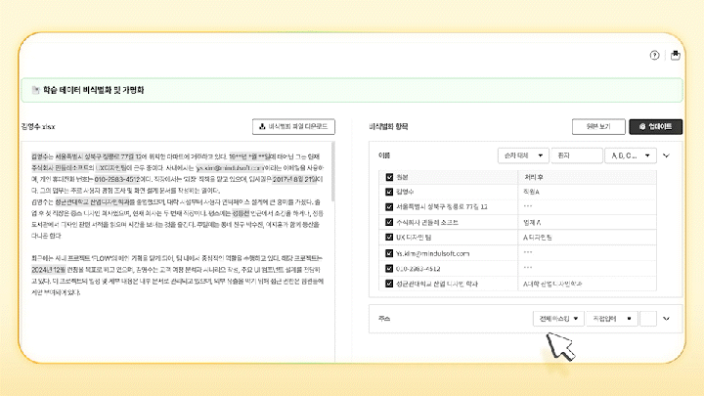Open the 순차 대체 dropdown in 이름 section

(x=523, y=155)
